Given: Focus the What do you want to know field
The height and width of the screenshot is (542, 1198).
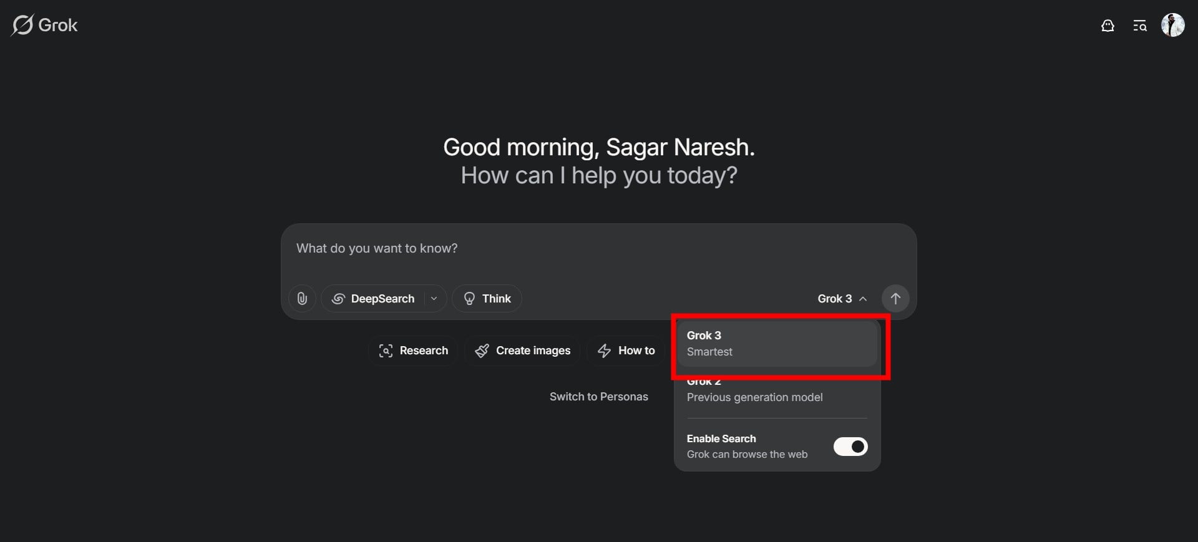Looking at the screenshot, I should click(x=598, y=249).
